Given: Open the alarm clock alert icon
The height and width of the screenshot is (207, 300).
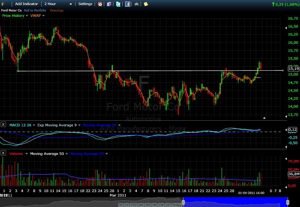Looking at the screenshot, I should (x=100, y=4).
